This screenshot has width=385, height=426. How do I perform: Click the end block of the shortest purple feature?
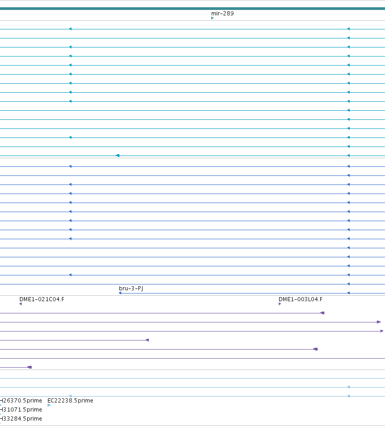30,367
